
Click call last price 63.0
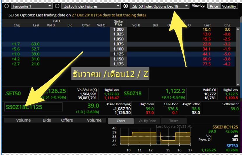[x=35, y=44]
